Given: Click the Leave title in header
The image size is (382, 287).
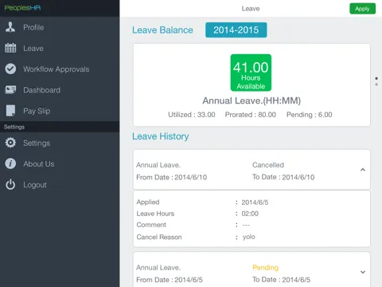Looking at the screenshot, I should pos(251,9).
